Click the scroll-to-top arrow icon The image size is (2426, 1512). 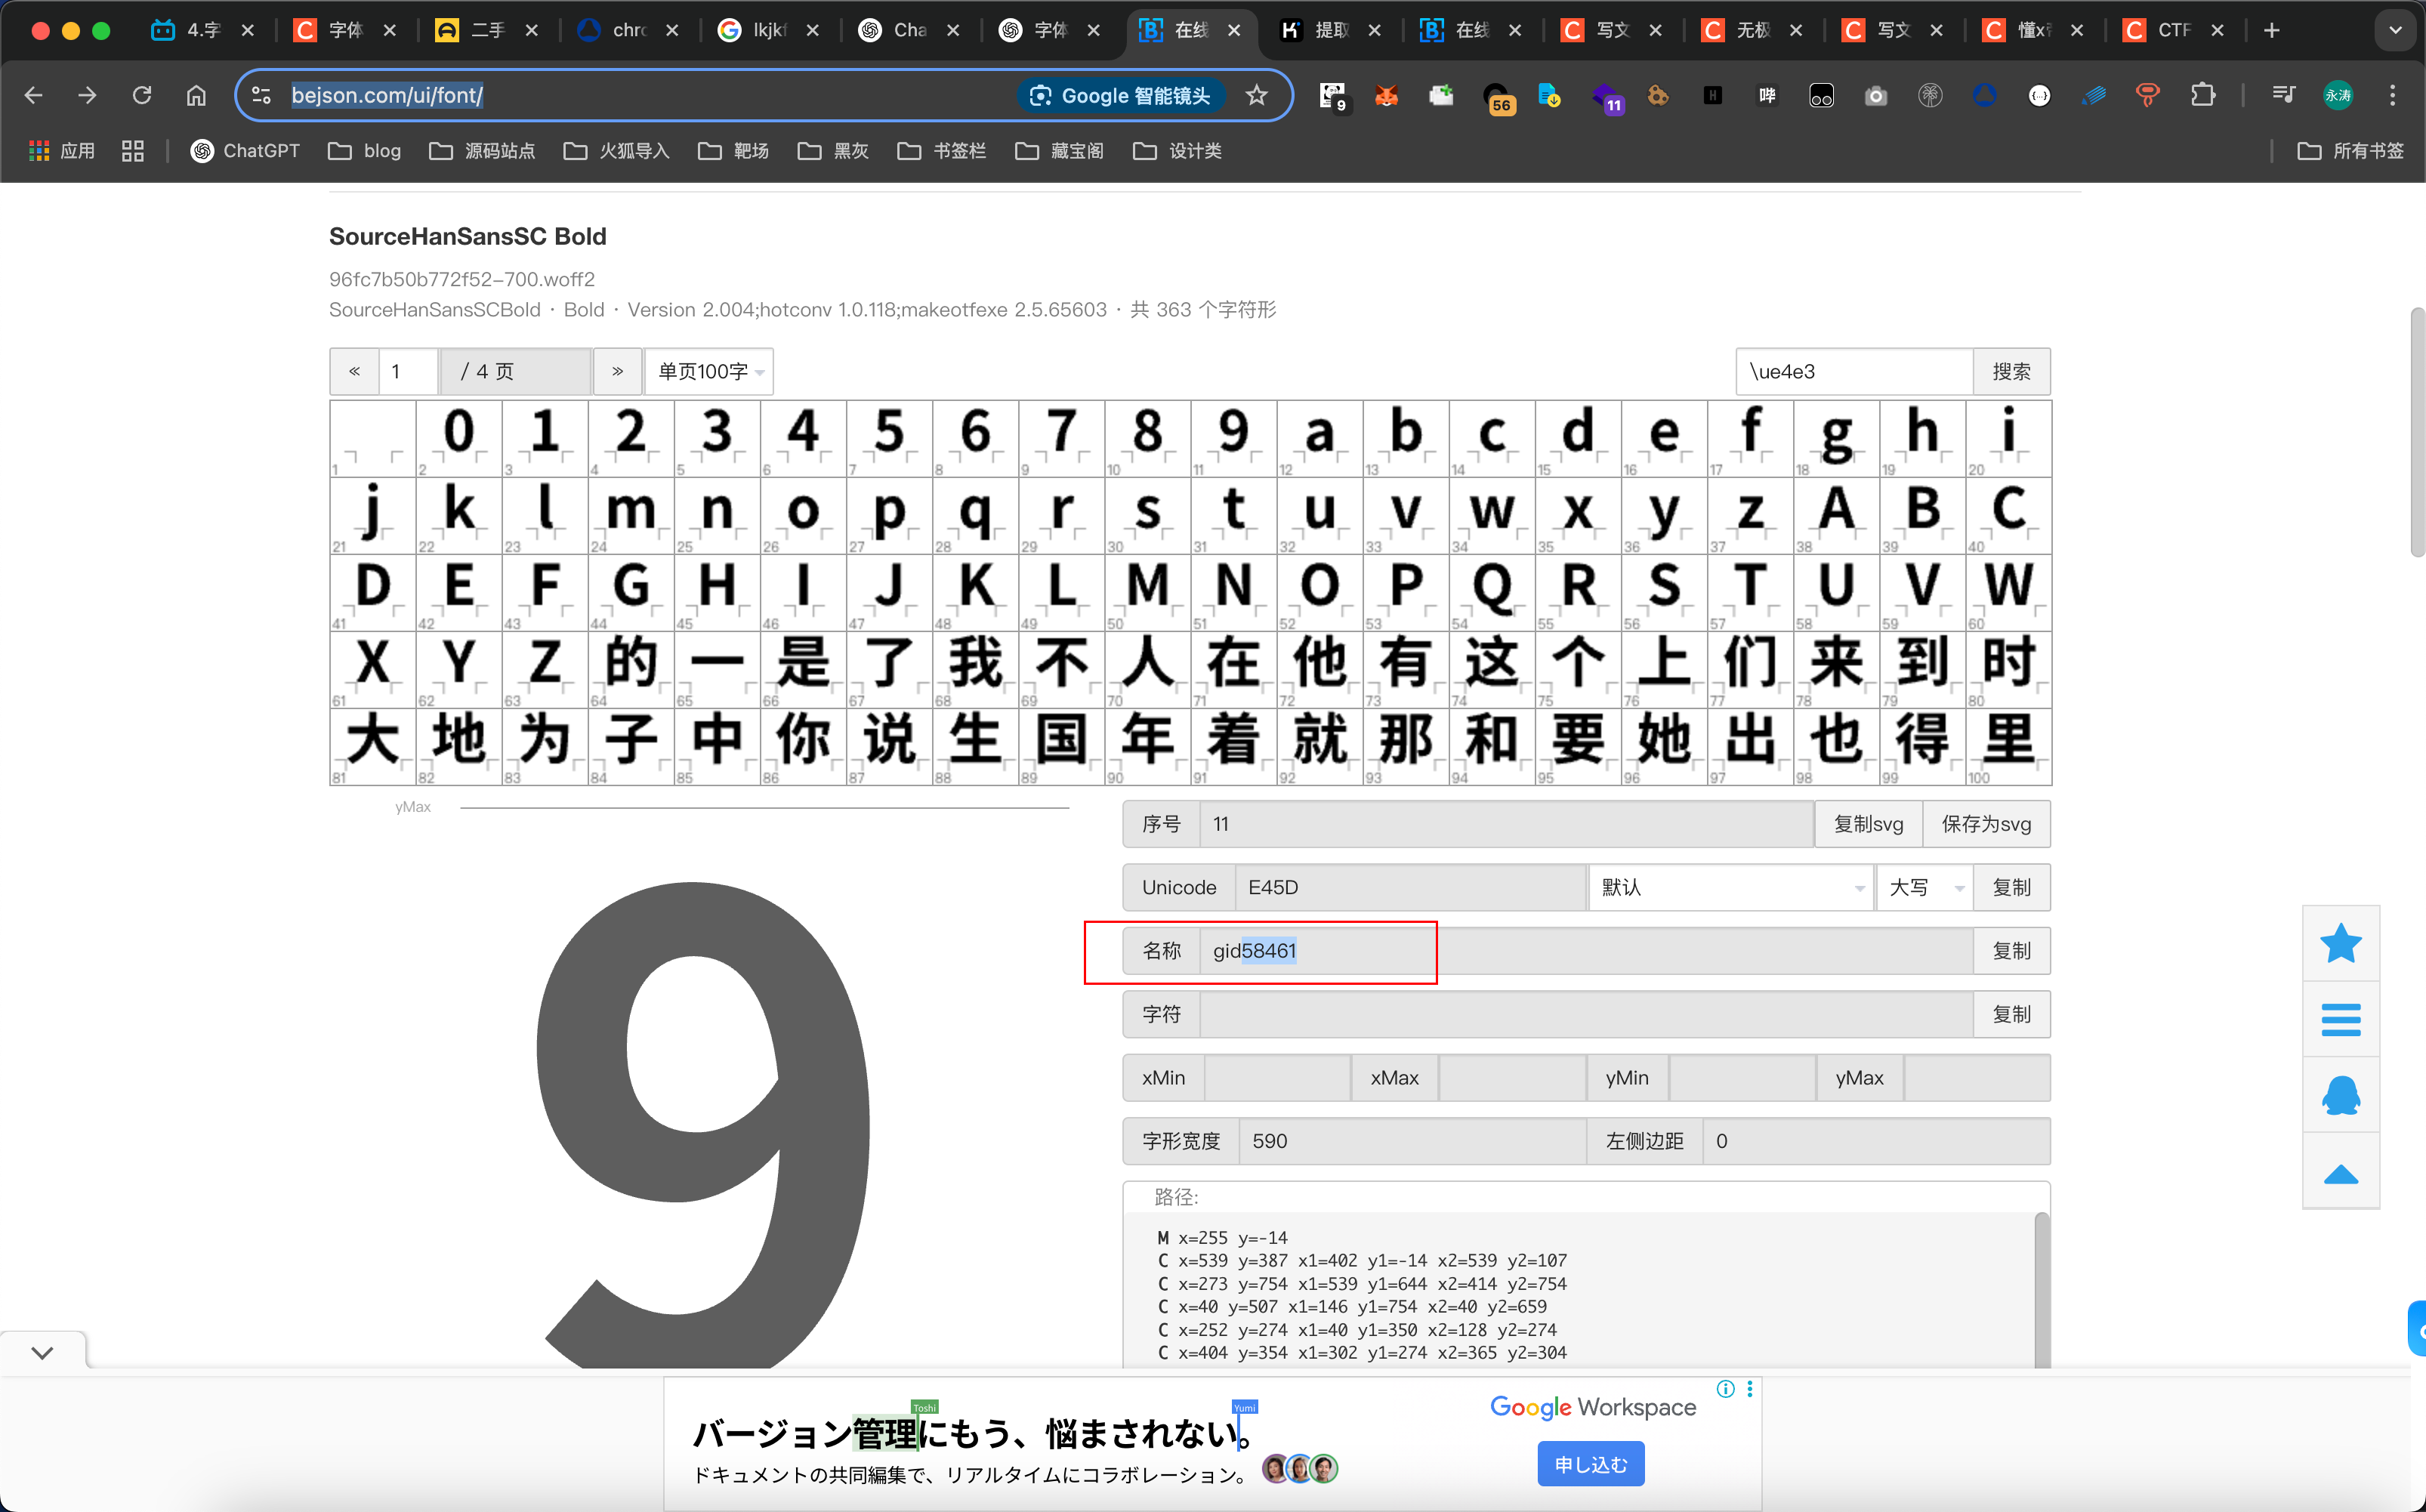(2340, 1174)
